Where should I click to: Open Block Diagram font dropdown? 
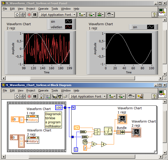coord(88,96)
